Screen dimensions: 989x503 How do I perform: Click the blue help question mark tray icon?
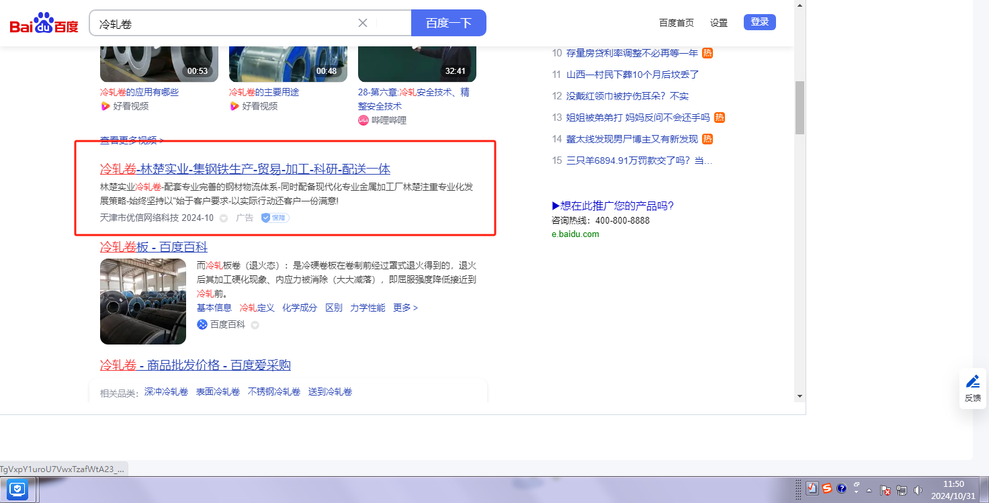coord(841,489)
